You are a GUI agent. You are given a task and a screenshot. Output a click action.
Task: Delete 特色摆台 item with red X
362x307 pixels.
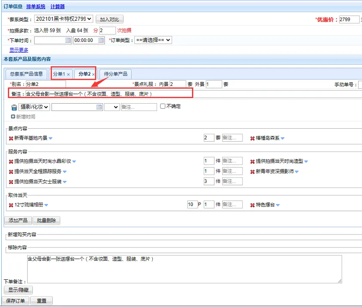(x=252, y=205)
